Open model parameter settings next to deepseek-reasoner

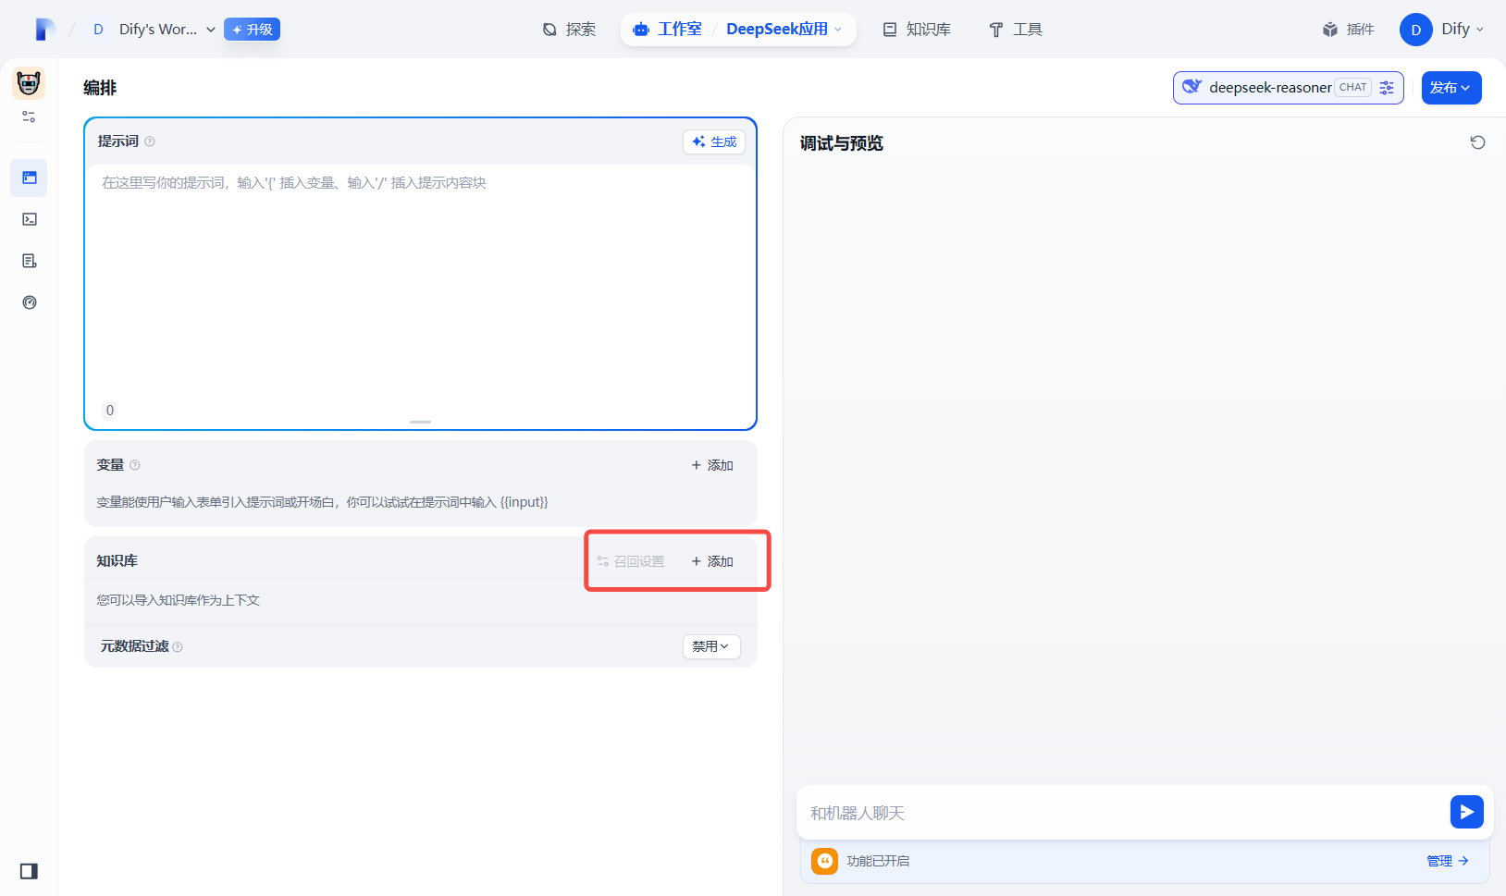tap(1385, 87)
